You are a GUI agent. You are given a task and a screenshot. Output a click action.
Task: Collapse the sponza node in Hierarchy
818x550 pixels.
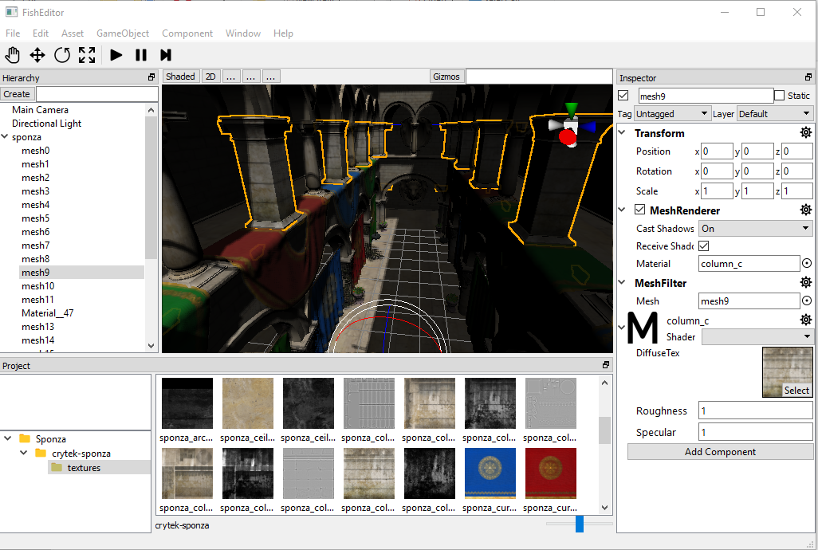pyautogui.click(x=6, y=137)
